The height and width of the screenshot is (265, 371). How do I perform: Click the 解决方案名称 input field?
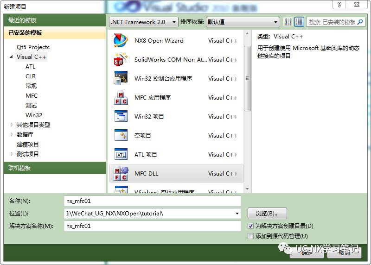(x=153, y=226)
